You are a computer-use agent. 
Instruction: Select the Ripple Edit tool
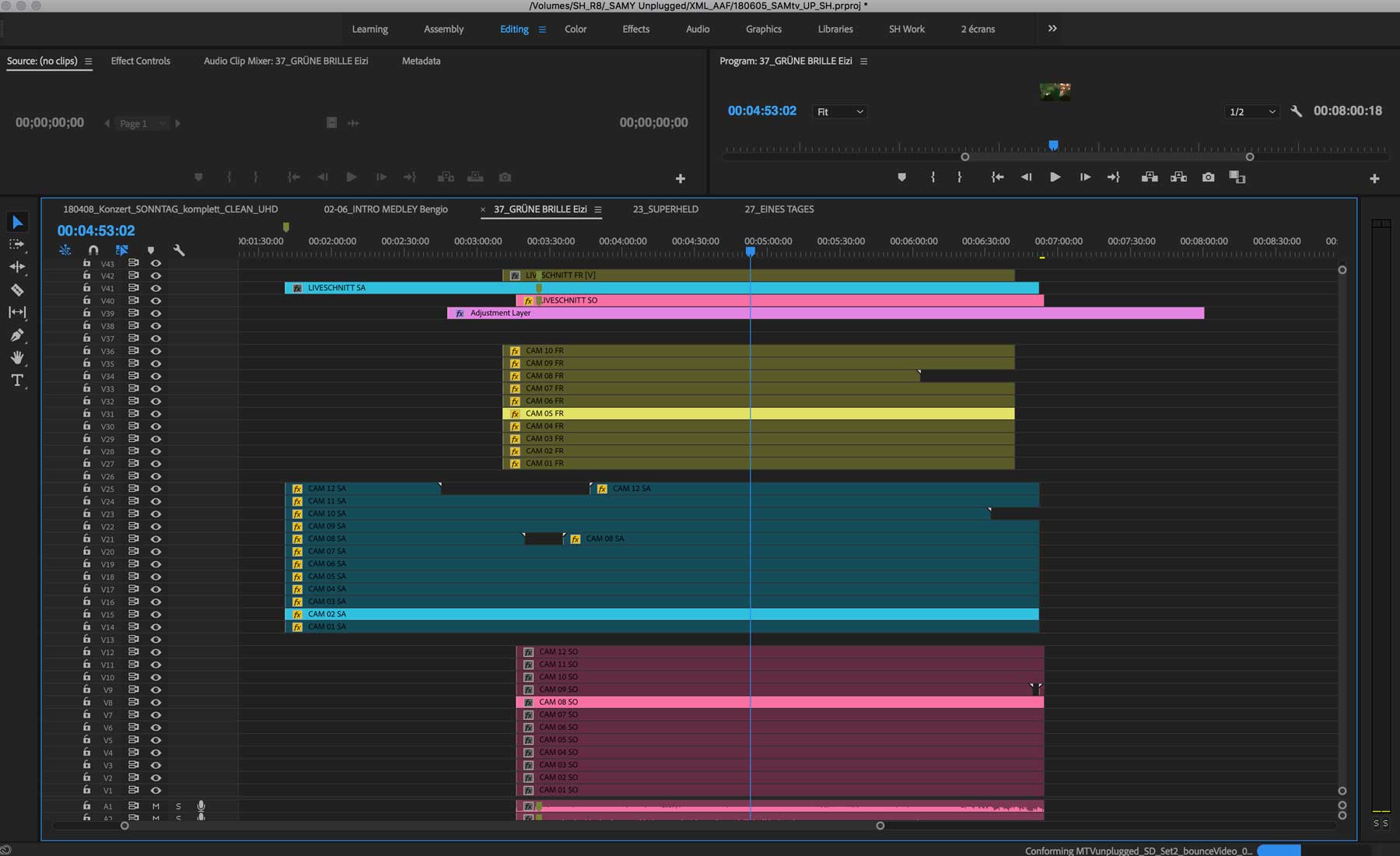(17, 267)
